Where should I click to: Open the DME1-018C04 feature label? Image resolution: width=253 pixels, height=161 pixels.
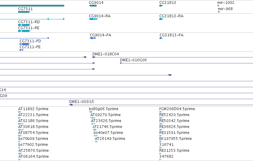pyautogui.click(x=106, y=54)
